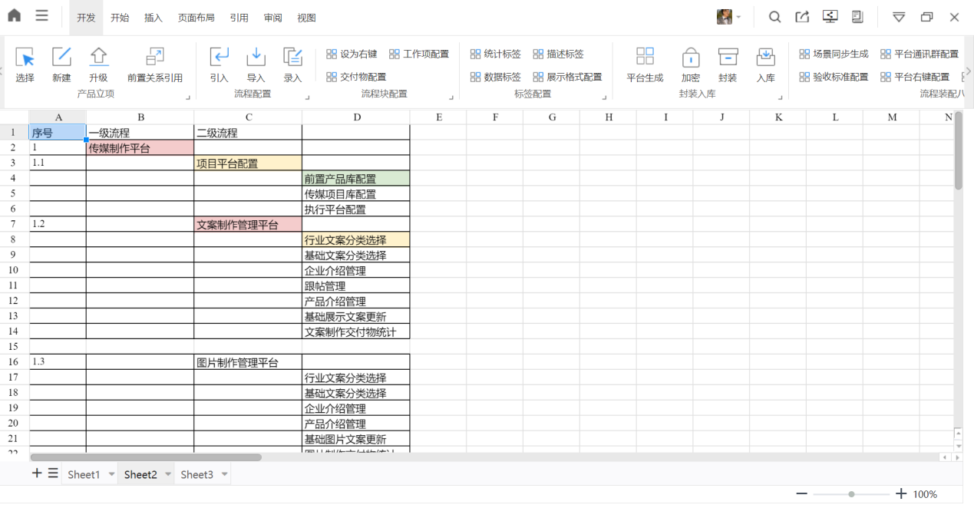Click the 选择 (Select) tool icon

(x=25, y=58)
